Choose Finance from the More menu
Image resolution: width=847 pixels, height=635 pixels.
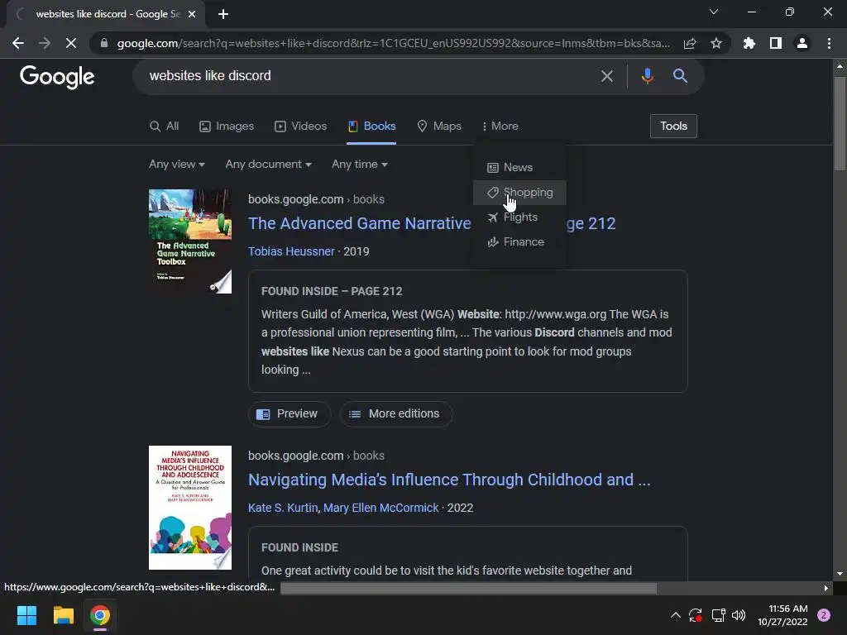(519, 242)
